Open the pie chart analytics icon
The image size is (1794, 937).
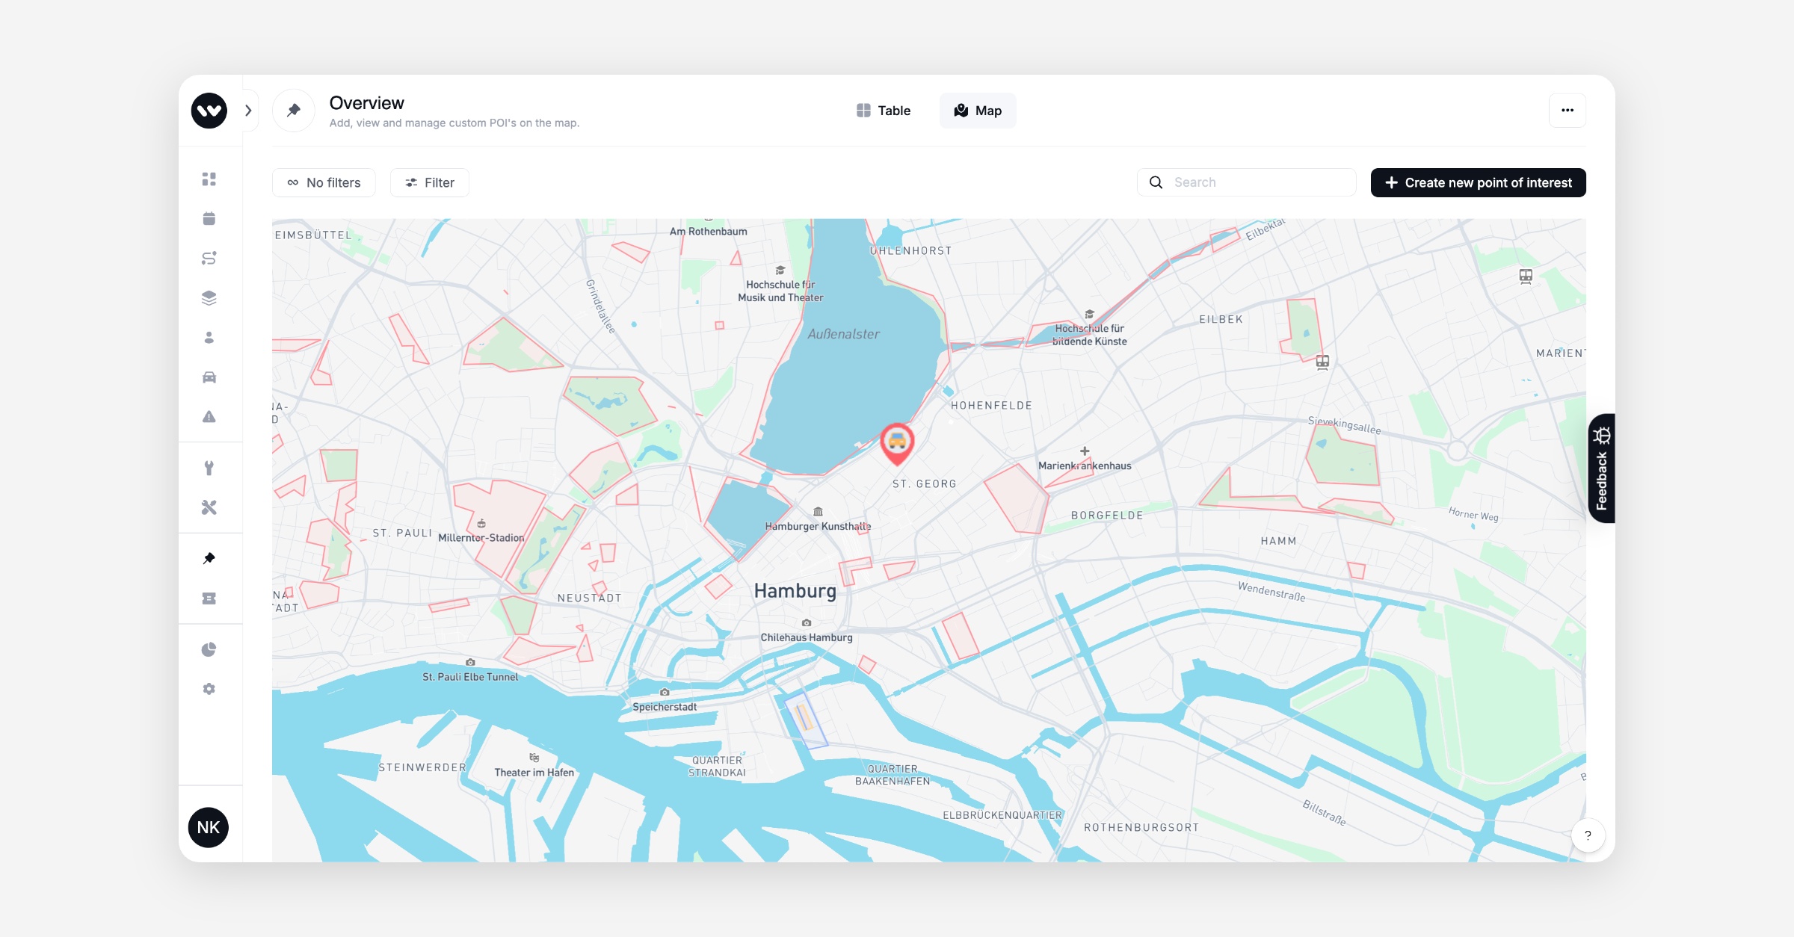[x=209, y=649]
